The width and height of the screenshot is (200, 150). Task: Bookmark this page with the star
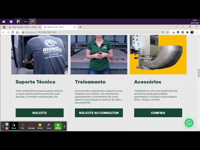tap(167, 32)
